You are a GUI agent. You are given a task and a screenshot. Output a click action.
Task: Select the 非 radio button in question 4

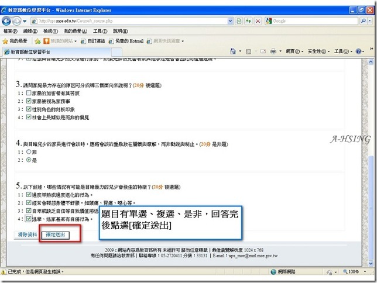(x=29, y=151)
